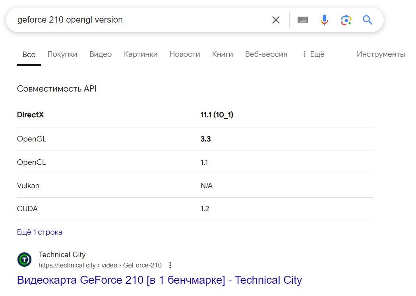Image resolution: width=416 pixels, height=296 pixels.
Task: Switch to the Новости tab
Action: 185,54
